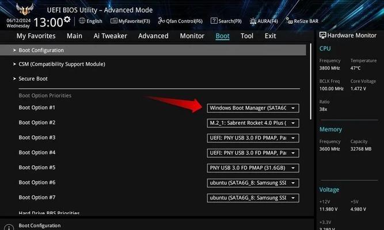384x230 pixels.
Task: Click the Boot Option #7 label
Action: tap(37, 197)
